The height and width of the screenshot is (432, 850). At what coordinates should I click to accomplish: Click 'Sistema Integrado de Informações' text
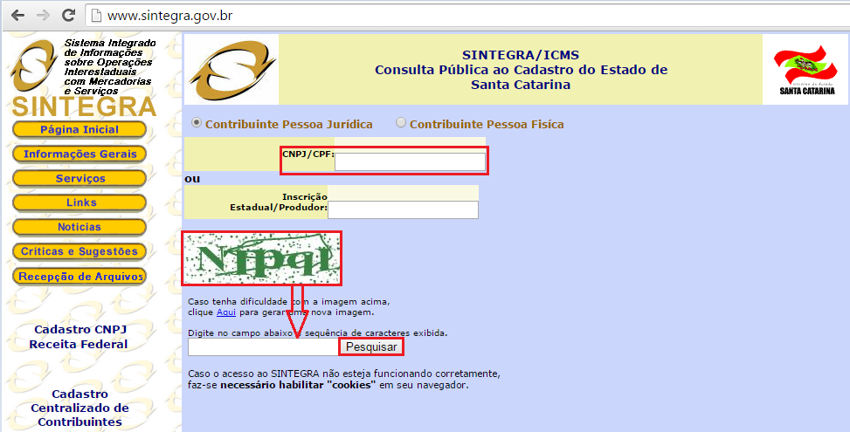tap(110, 48)
